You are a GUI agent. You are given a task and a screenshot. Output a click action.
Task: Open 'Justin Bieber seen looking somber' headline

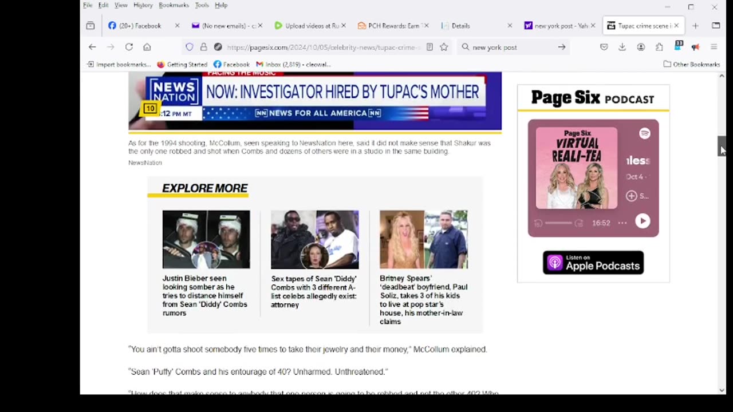[x=205, y=296]
